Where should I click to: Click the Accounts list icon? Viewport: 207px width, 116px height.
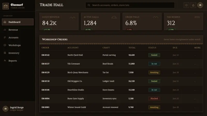click(x=5, y=37)
